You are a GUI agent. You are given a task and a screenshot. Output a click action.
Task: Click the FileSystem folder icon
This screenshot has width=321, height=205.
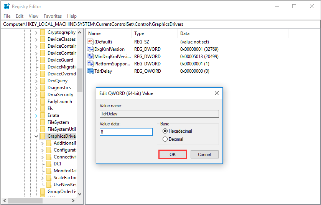[x=43, y=122]
